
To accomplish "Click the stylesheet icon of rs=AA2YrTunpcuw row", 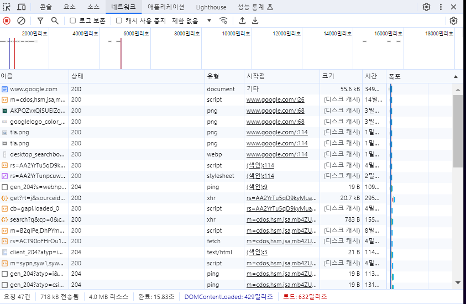I will tap(4, 176).
